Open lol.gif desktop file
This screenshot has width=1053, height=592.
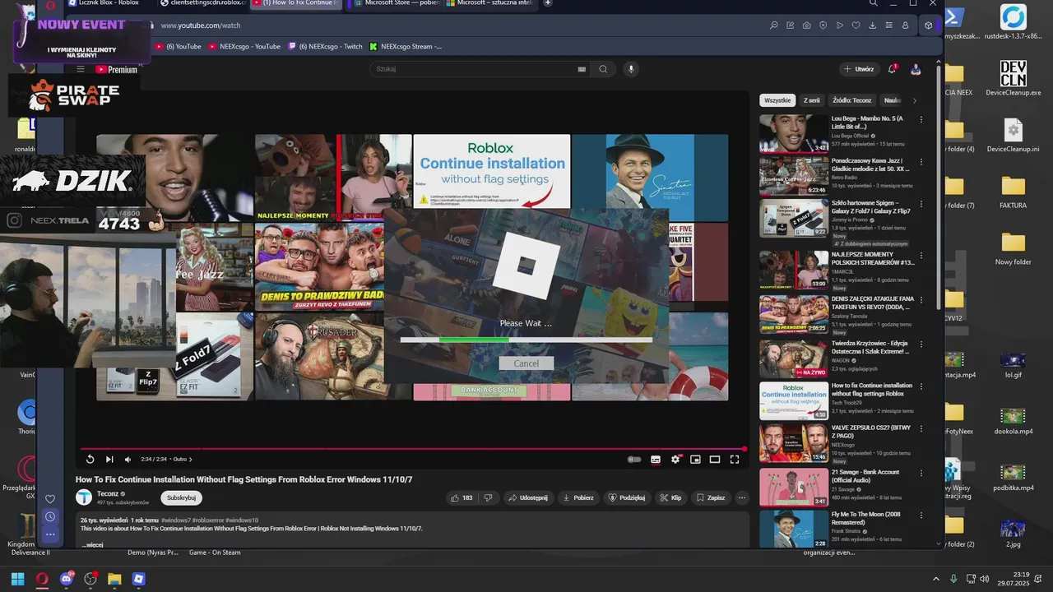[1014, 364]
